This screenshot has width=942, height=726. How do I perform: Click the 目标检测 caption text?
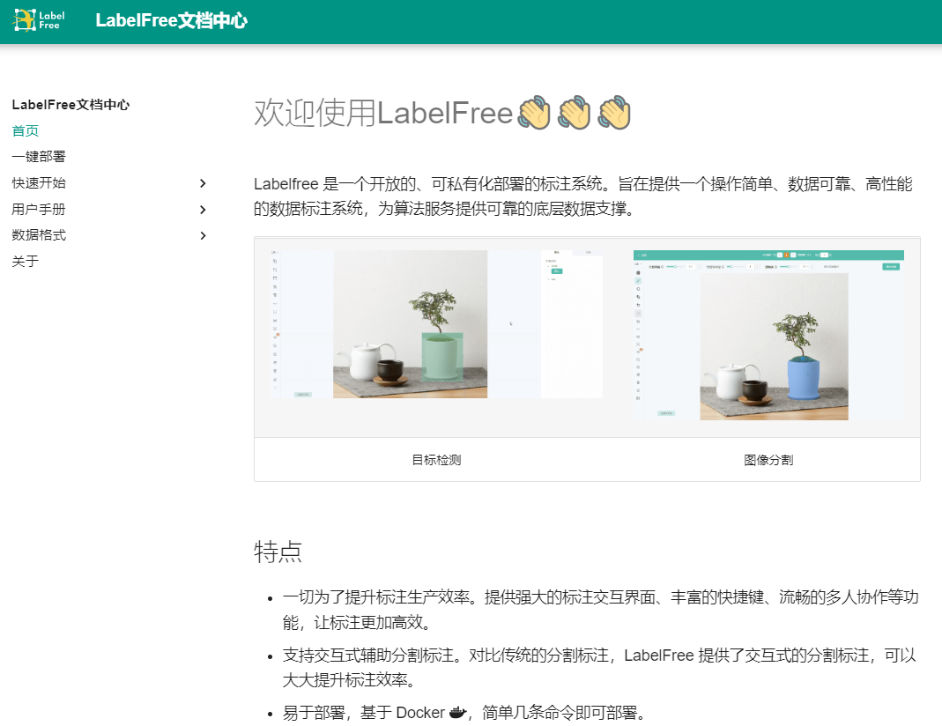click(x=437, y=460)
